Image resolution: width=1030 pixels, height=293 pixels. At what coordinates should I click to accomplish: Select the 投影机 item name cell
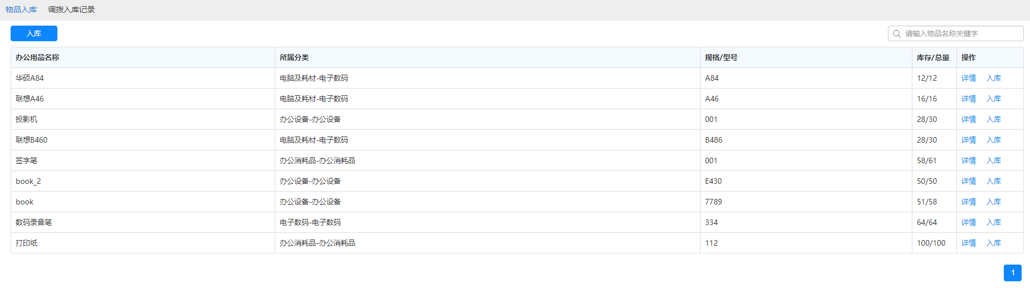click(x=27, y=119)
